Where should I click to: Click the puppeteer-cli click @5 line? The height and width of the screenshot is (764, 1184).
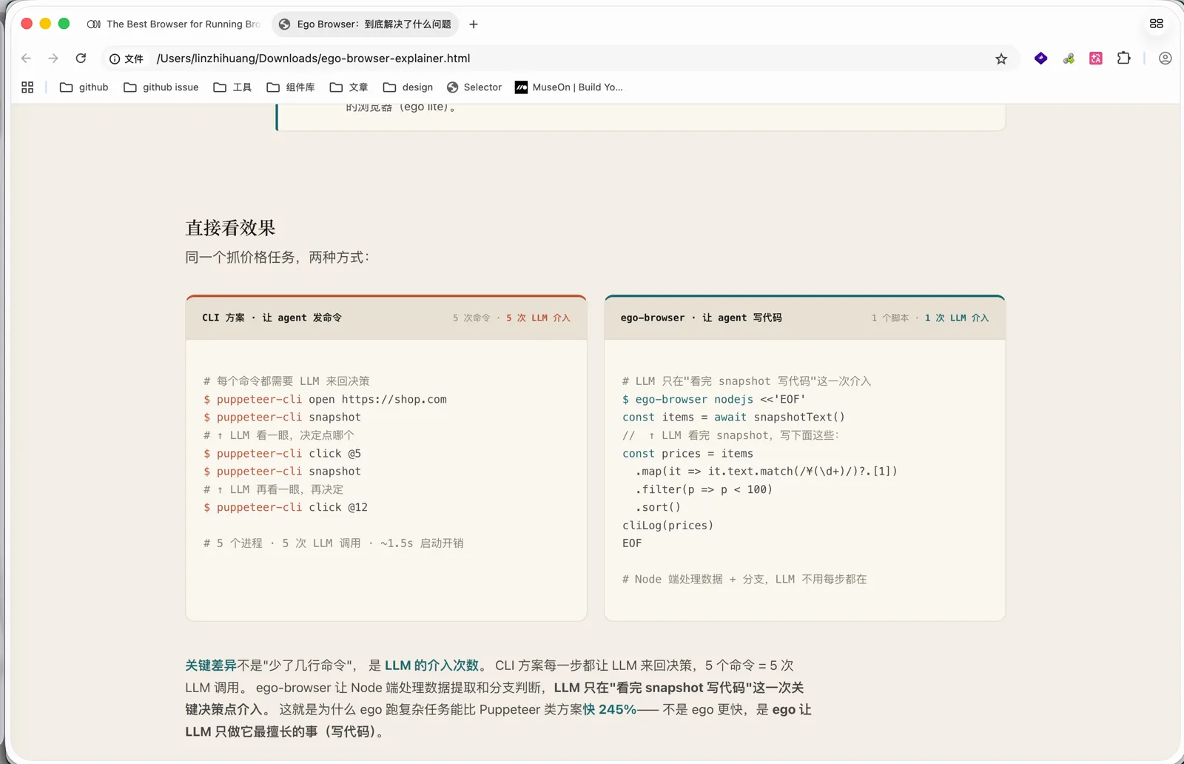pyautogui.click(x=282, y=453)
